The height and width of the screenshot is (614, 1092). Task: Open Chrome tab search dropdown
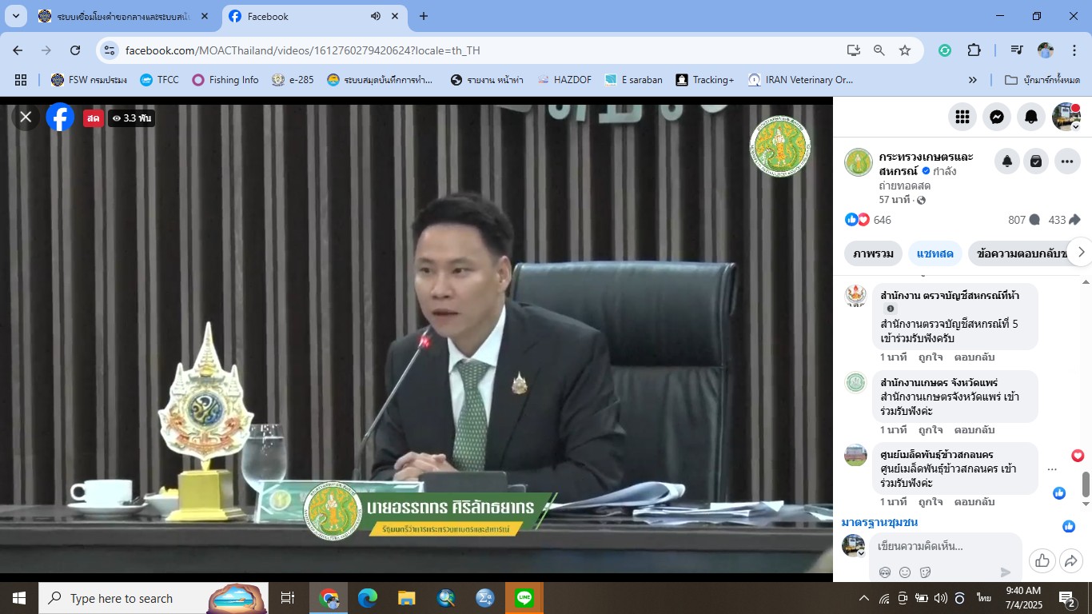click(x=15, y=16)
